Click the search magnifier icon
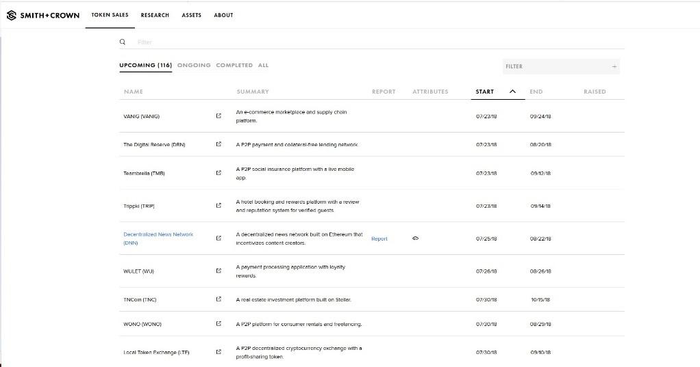The height and width of the screenshot is (367, 700). click(123, 42)
